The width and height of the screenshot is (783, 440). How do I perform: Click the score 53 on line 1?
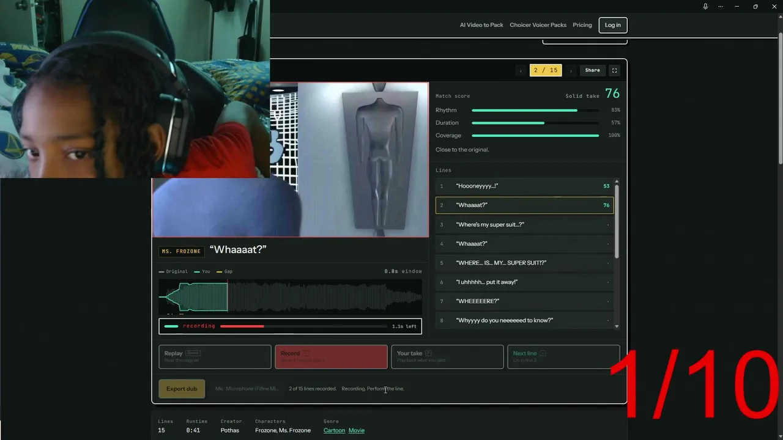(606, 186)
